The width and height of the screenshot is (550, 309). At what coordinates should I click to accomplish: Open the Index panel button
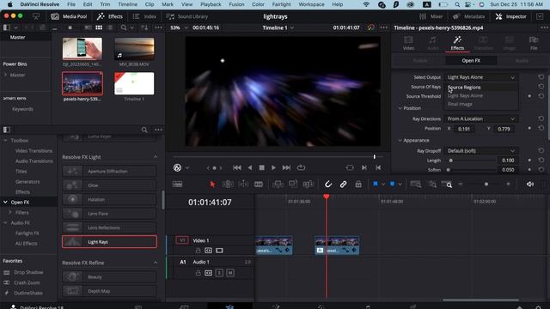coord(144,16)
